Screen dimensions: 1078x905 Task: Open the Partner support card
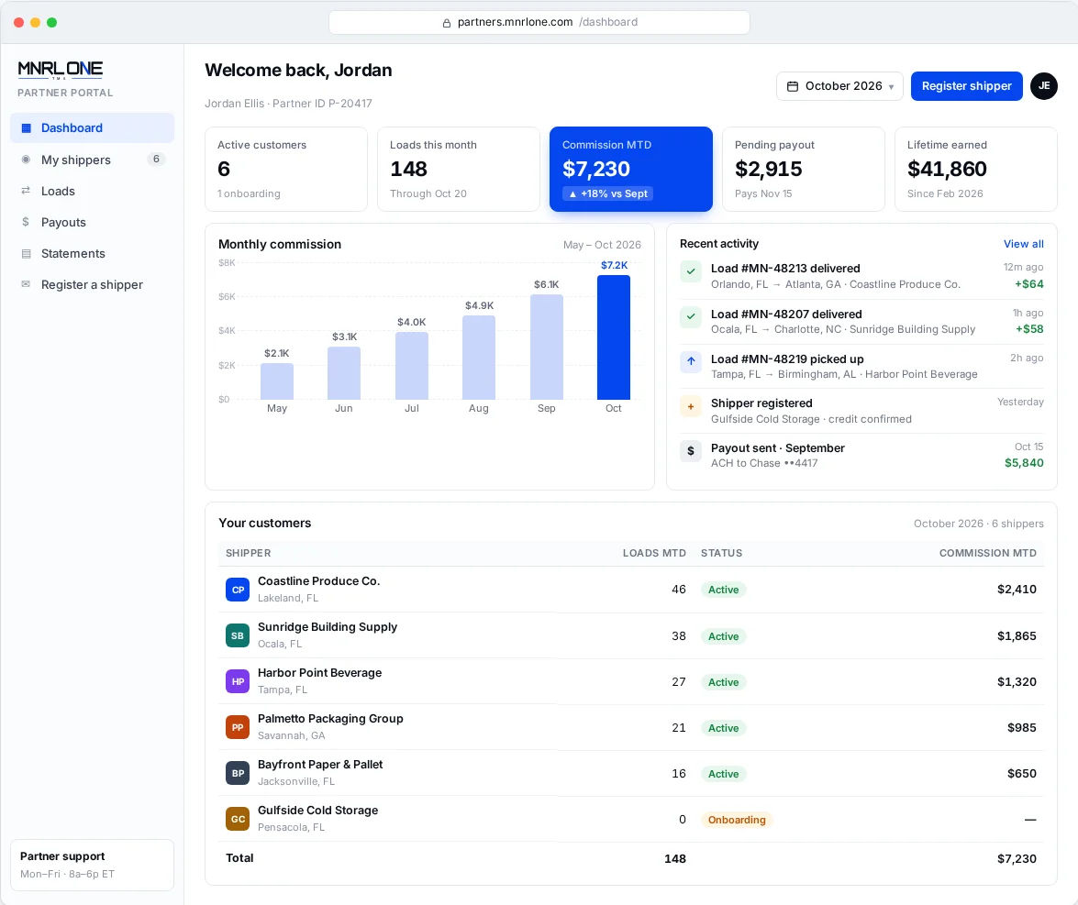(92, 865)
